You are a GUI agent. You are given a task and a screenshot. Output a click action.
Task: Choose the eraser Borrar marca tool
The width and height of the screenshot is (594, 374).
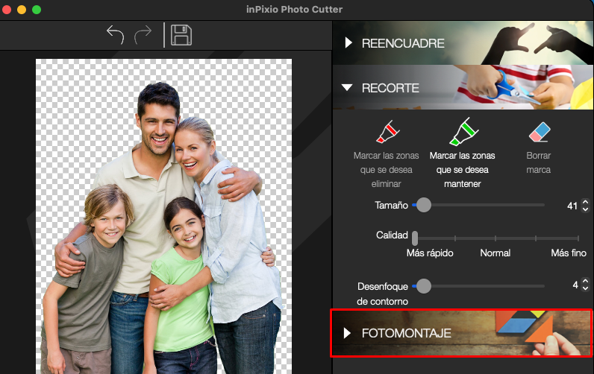(539, 132)
